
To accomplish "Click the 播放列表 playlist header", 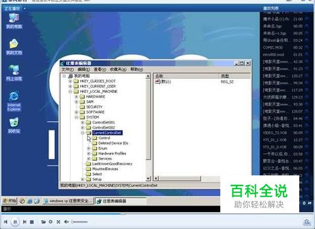I will pyautogui.click(x=271, y=9).
